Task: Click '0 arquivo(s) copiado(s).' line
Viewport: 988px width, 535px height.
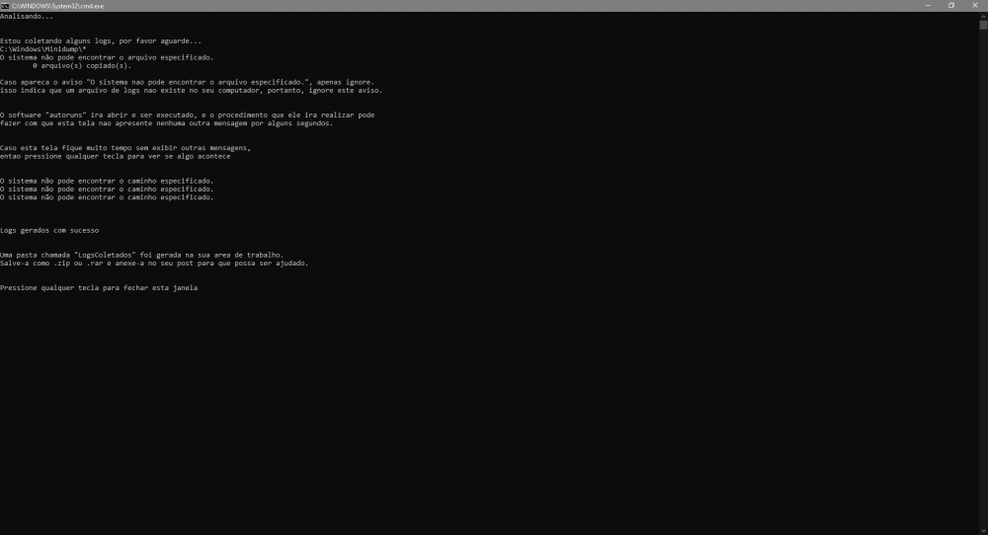Action: pos(82,65)
